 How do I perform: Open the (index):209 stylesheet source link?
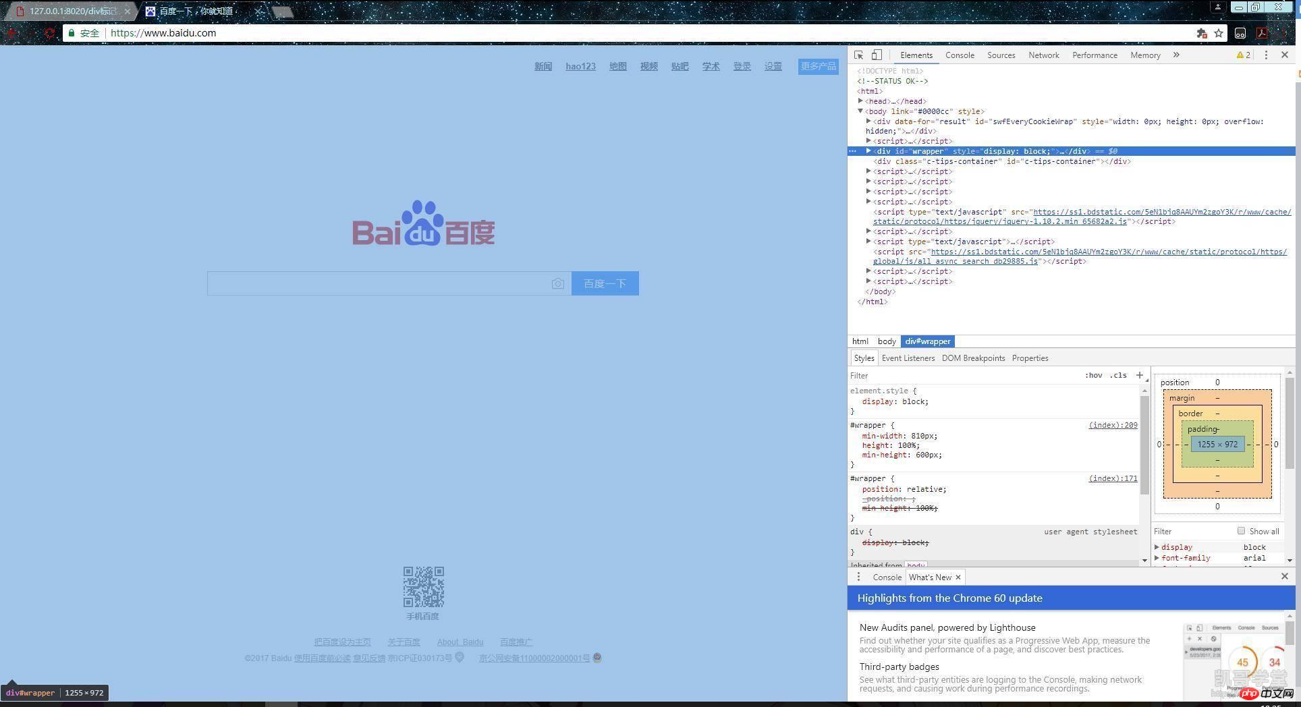pyautogui.click(x=1113, y=425)
